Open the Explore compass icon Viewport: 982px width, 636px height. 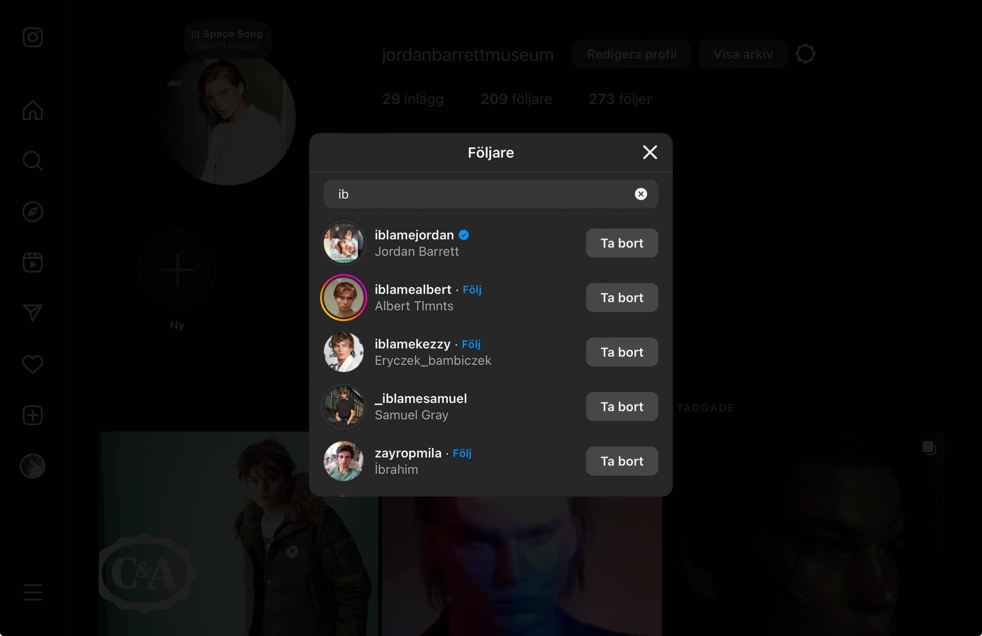33,212
